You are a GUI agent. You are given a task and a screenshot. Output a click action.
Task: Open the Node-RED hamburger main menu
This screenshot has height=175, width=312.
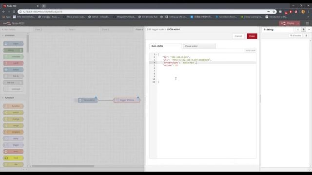click(x=307, y=23)
